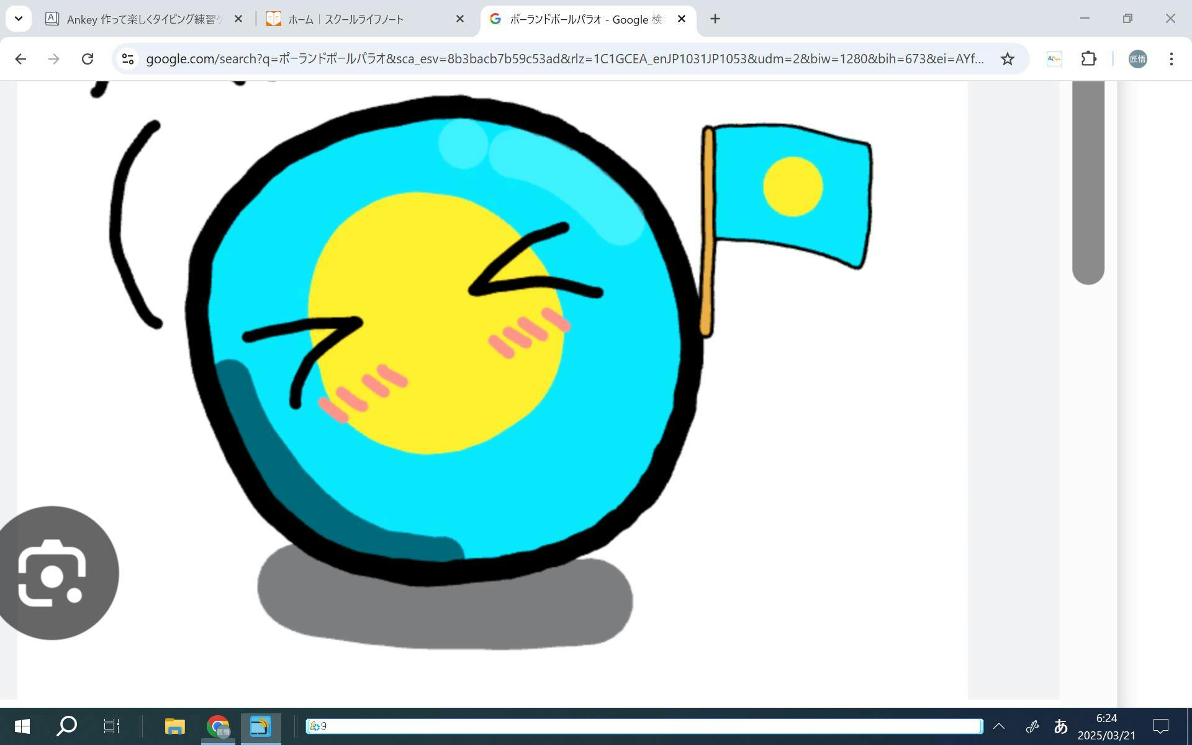Open Chrome three-dot menu

click(1171, 59)
